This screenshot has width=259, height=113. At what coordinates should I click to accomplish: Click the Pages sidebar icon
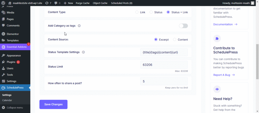[3, 19]
